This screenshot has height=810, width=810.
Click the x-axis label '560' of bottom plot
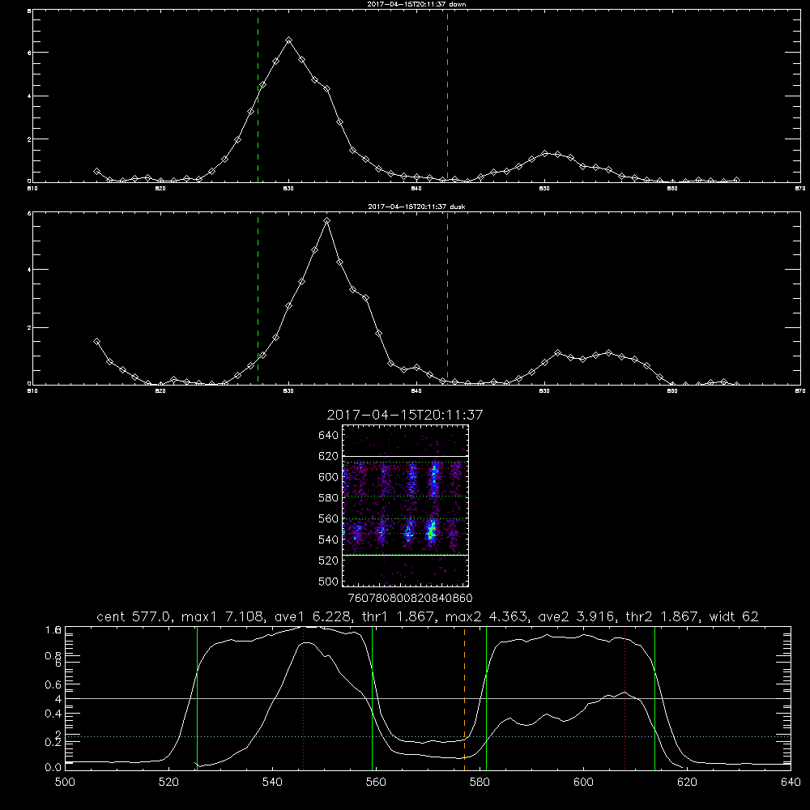(x=376, y=782)
